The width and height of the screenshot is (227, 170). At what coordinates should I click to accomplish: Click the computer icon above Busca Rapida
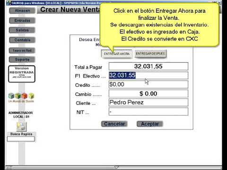tap(22, 127)
